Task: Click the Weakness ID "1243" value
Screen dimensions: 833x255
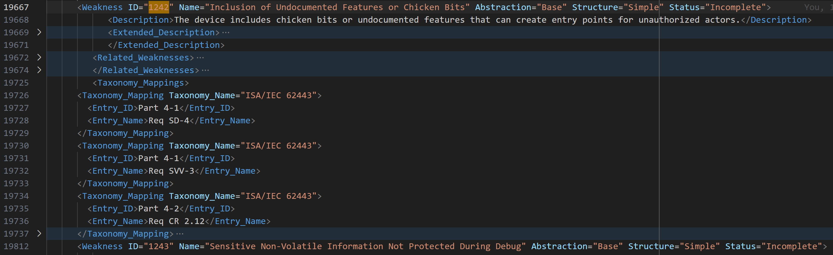Action: coord(158,246)
